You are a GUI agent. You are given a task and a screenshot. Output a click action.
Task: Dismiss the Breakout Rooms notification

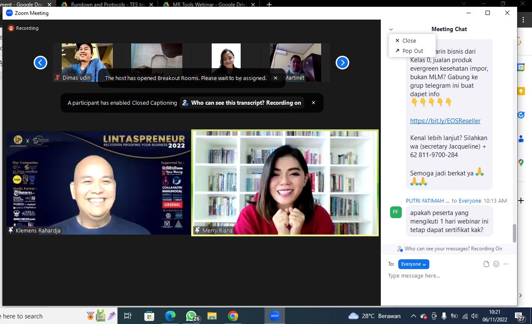coord(276,78)
